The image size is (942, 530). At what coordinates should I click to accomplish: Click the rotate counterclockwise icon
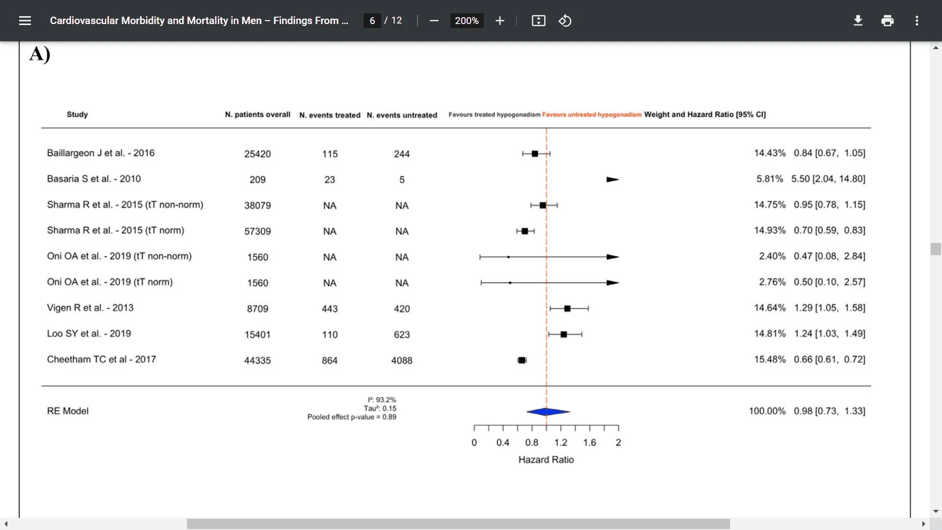[x=565, y=21]
